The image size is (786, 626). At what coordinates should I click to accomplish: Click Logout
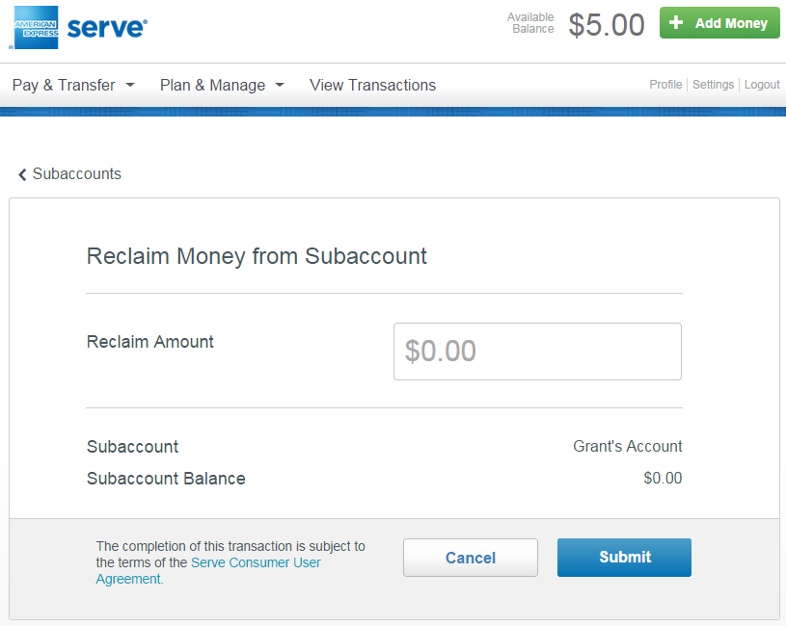coord(761,85)
